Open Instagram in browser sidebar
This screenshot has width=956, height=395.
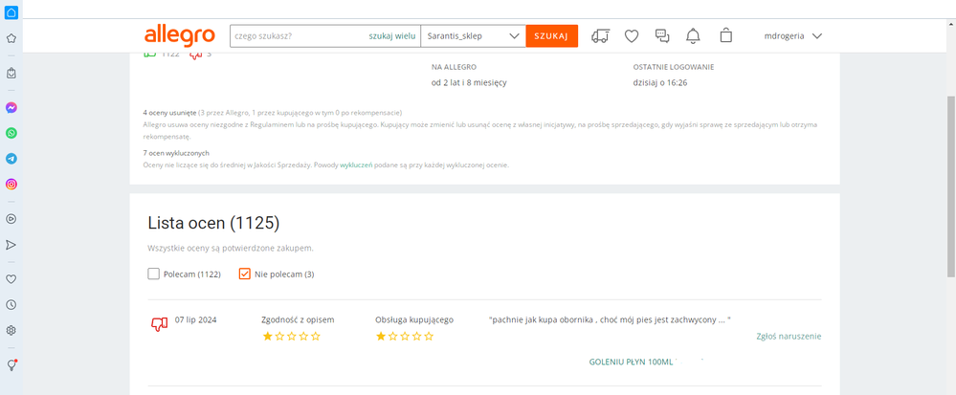(x=11, y=184)
